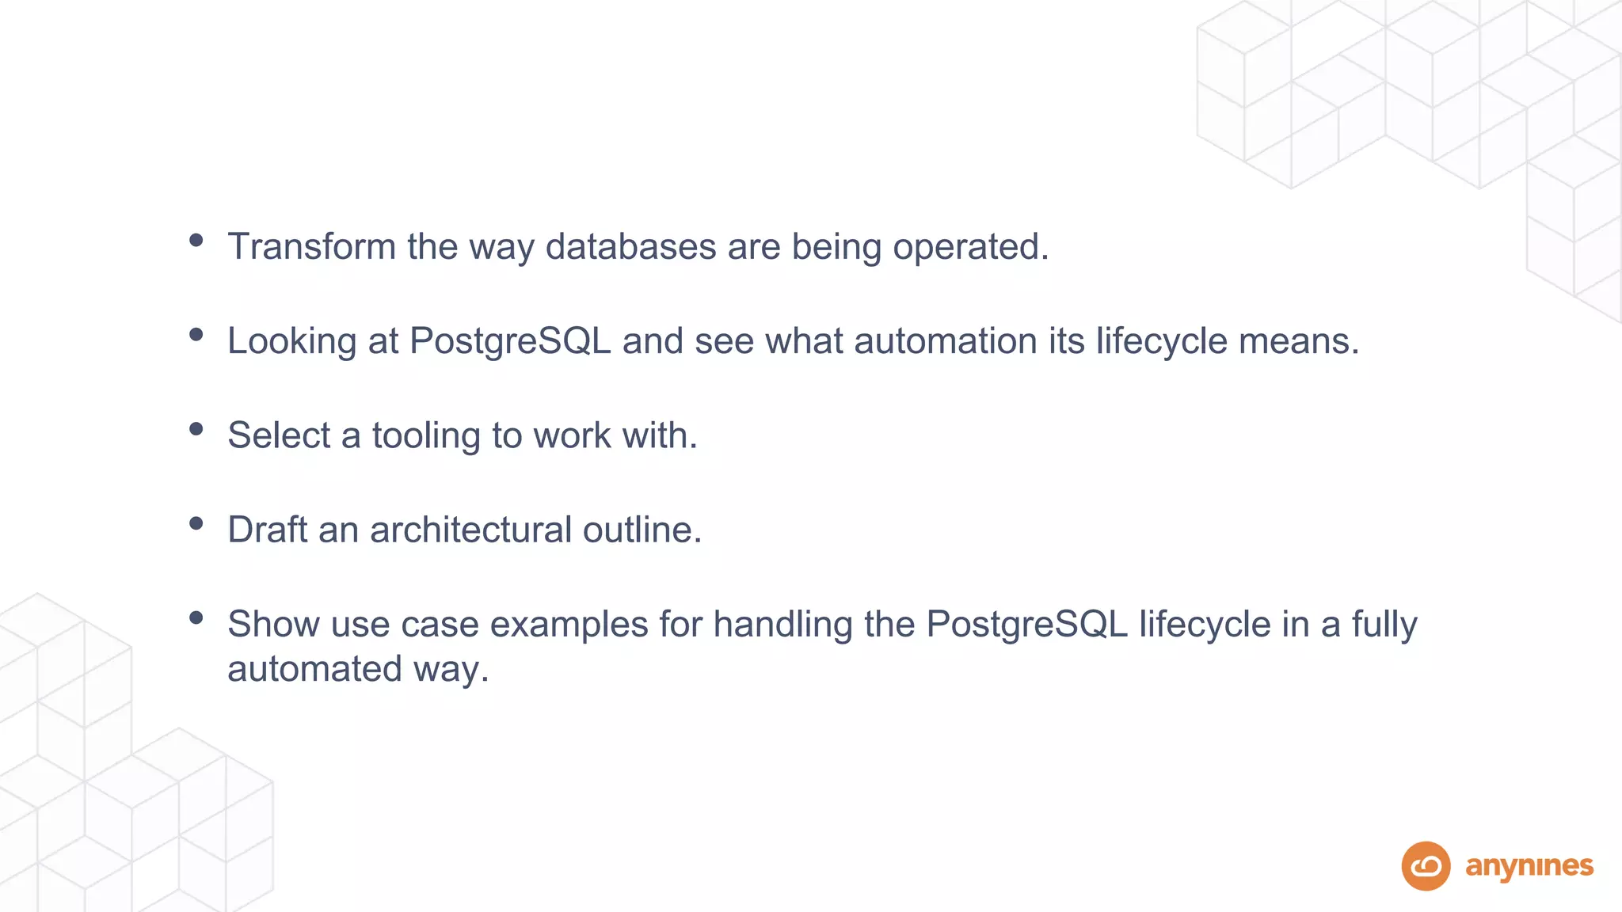This screenshot has height=912, width=1622.
Task: Click the word 'automation' in second bullet
Action: 946,341
